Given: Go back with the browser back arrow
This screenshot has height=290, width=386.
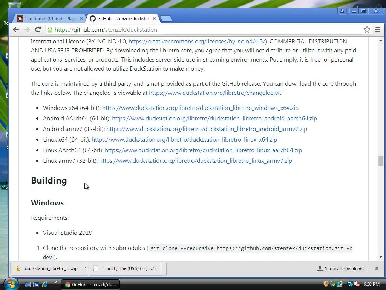Looking at the screenshot, I should pyautogui.click(x=16, y=30).
